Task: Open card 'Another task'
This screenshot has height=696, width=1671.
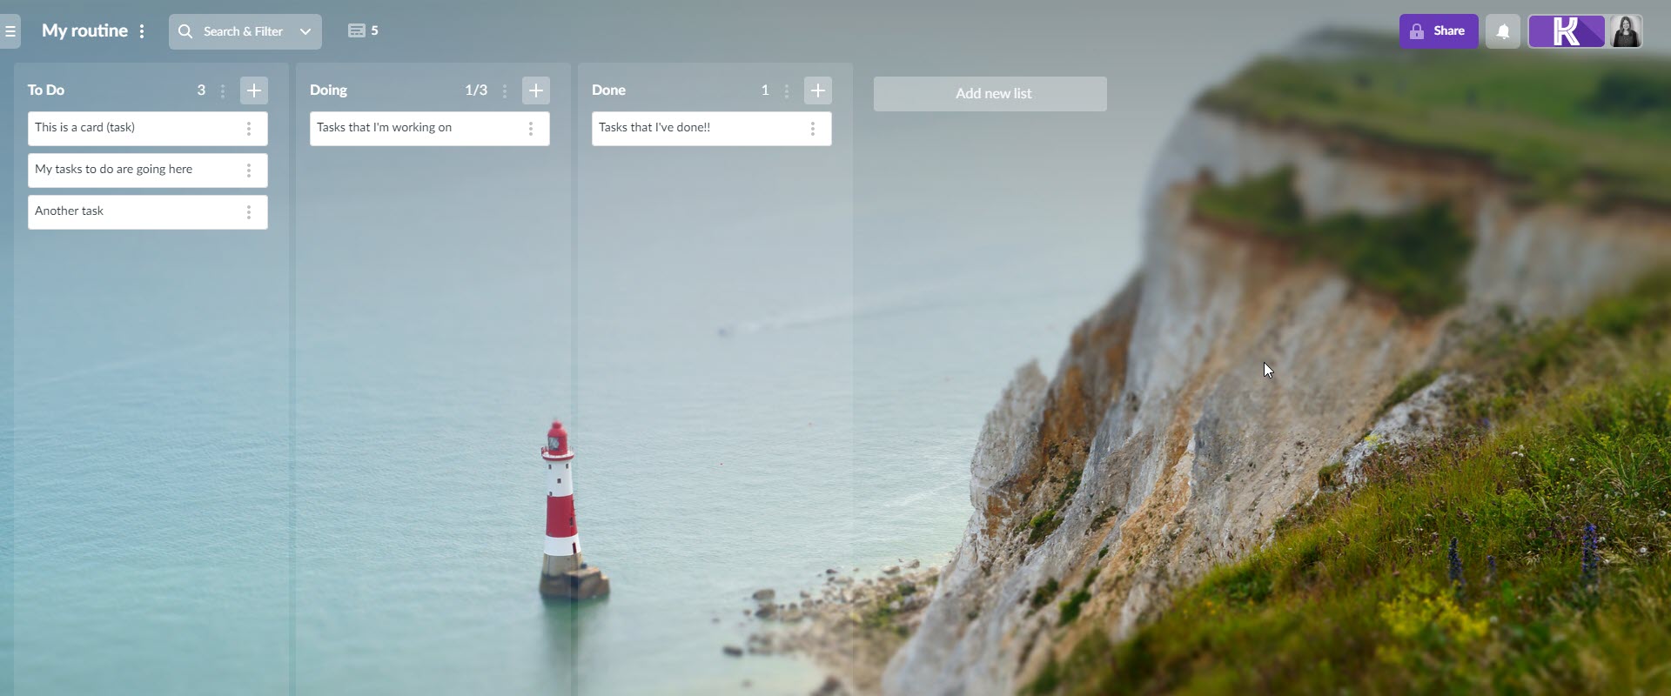Action: pyautogui.click(x=148, y=212)
